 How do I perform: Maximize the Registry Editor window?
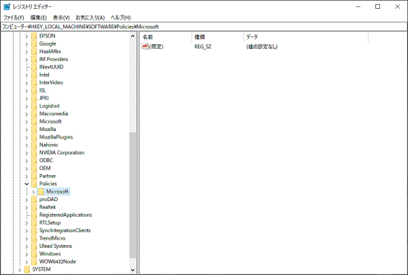click(377, 7)
